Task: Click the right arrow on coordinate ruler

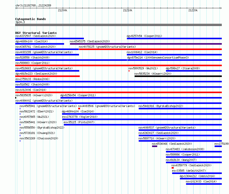Action: click(221, 8)
